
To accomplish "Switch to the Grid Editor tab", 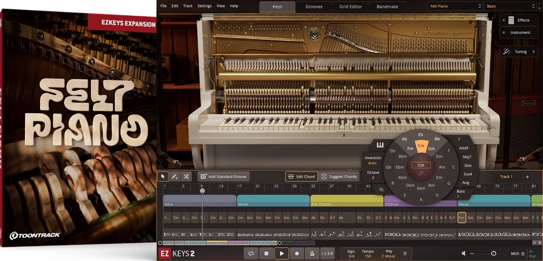I will pos(350,7).
